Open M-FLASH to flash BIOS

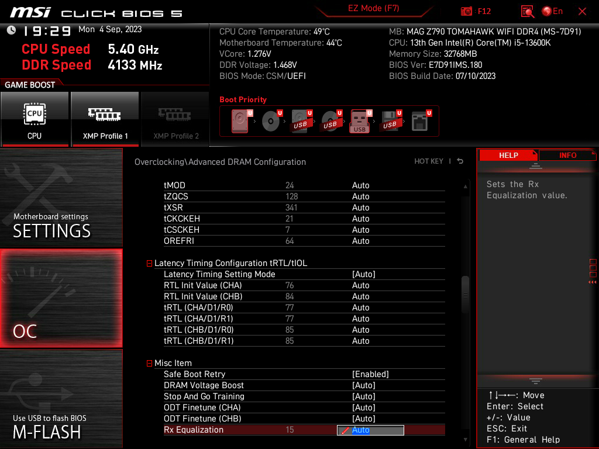(61, 399)
